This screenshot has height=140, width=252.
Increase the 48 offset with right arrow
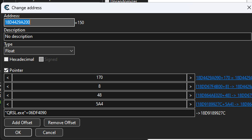coord(191,95)
